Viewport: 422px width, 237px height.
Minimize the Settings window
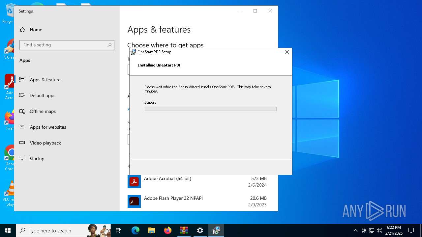point(240,11)
